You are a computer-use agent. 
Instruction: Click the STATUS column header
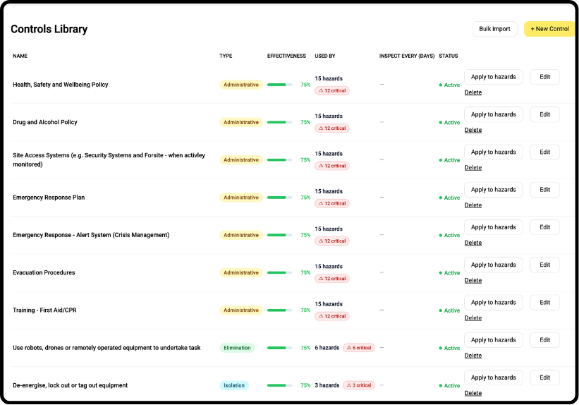449,56
